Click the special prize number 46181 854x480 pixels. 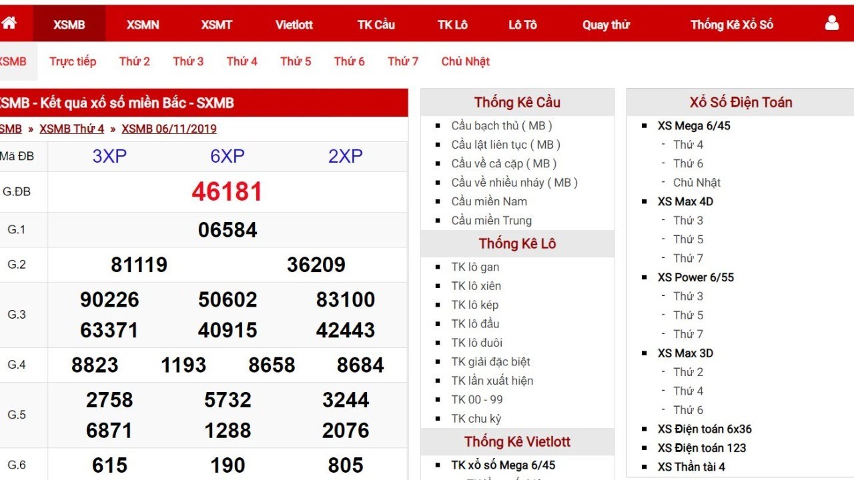(228, 192)
